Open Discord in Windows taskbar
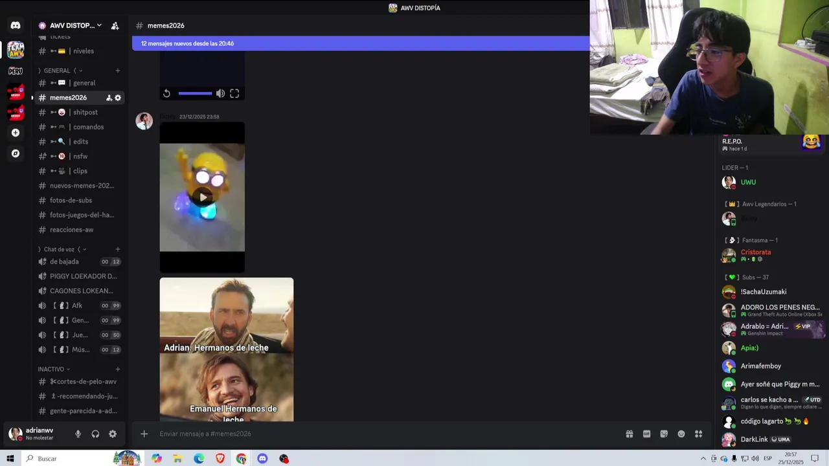 [262, 458]
